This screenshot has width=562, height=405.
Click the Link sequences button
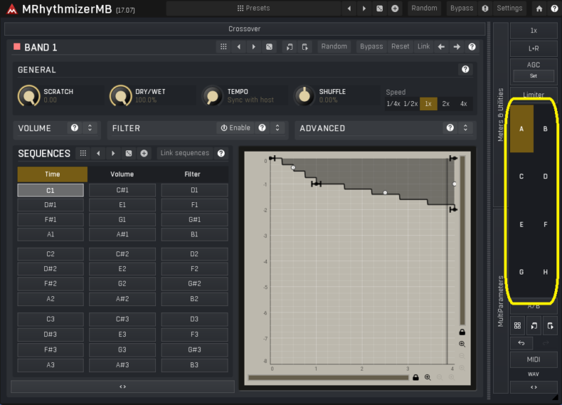pyautogui.click(x=184, y=153)
